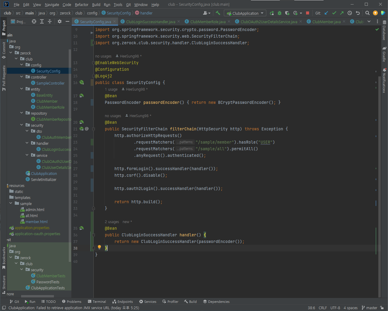The width and height of the screenshot is (388, 311).
Task: Show hidden editor tabs dropdown chevron
Action: pyautogui.click(x=369, y=21)
